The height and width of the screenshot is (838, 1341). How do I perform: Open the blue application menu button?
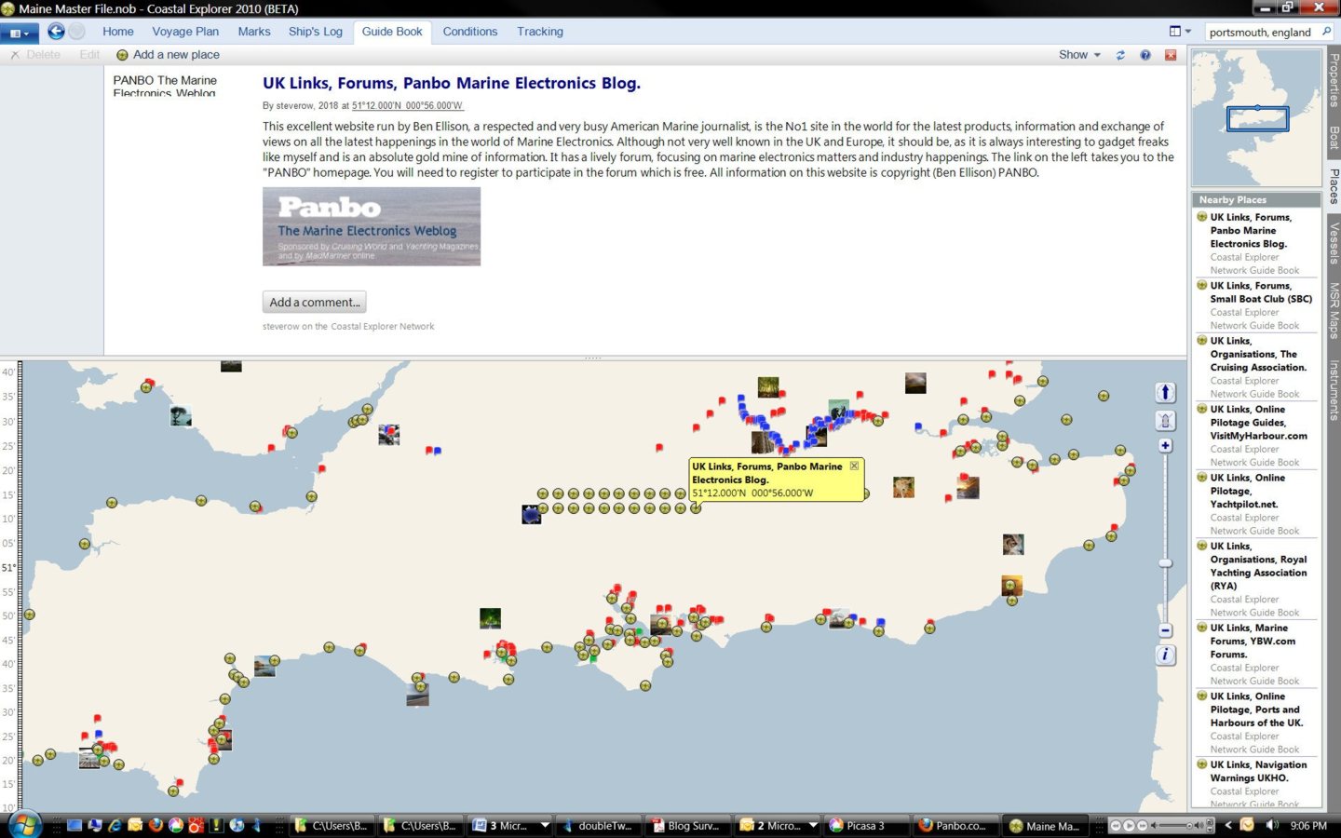click(19, 33)
